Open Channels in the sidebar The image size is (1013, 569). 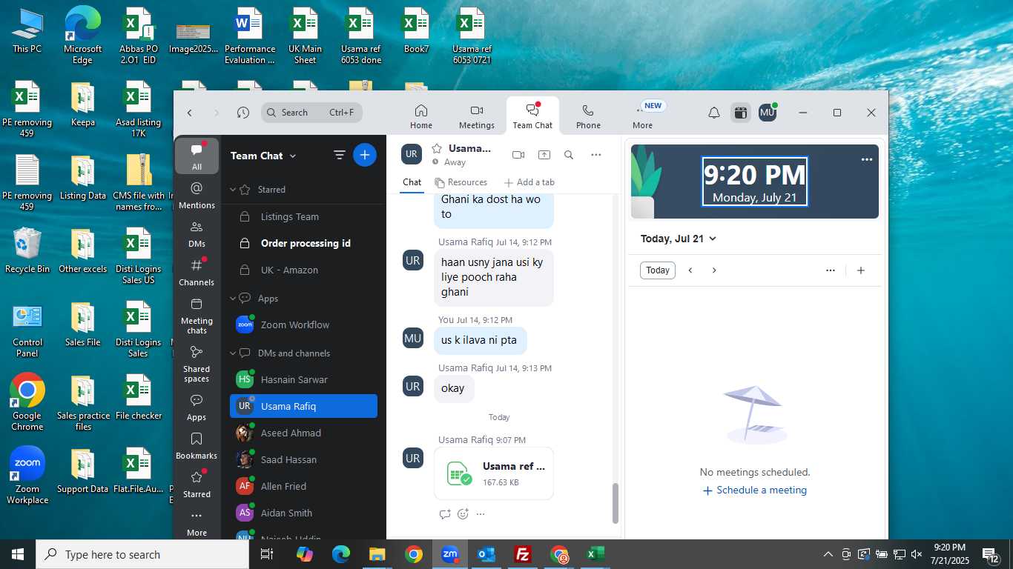coord(197,272)
